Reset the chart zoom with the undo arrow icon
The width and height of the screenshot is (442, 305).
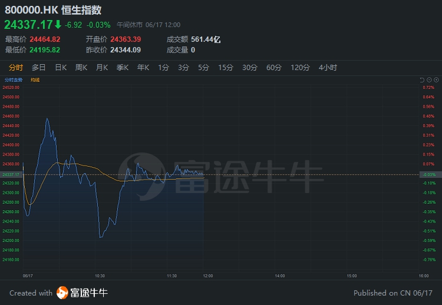[422, 80]
